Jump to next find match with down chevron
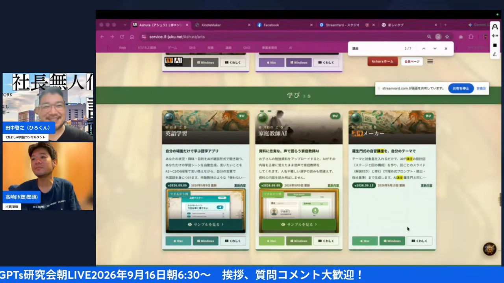The image size is (504, 283). [x=435, y=48]
